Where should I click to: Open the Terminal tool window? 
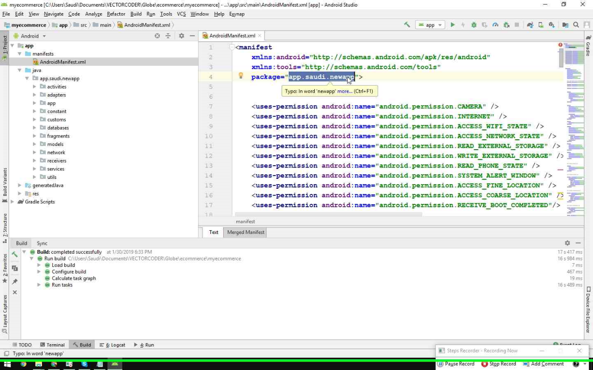[52, 345]
